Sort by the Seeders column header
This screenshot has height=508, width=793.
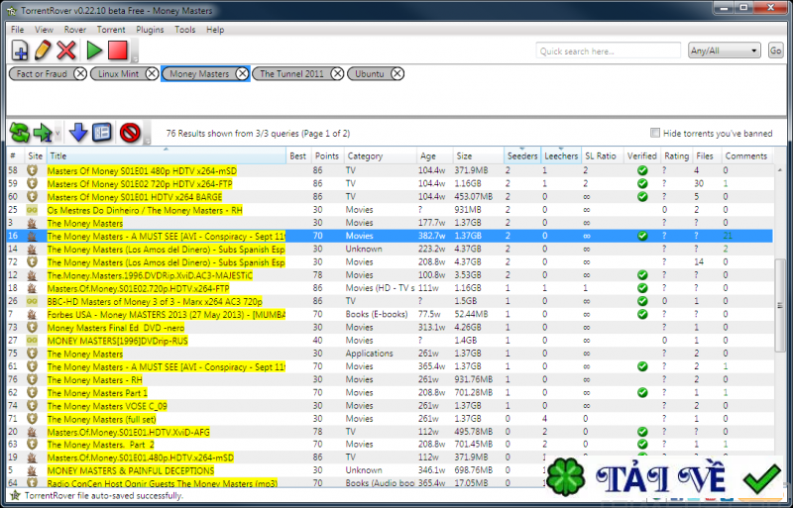pos(521,155)
